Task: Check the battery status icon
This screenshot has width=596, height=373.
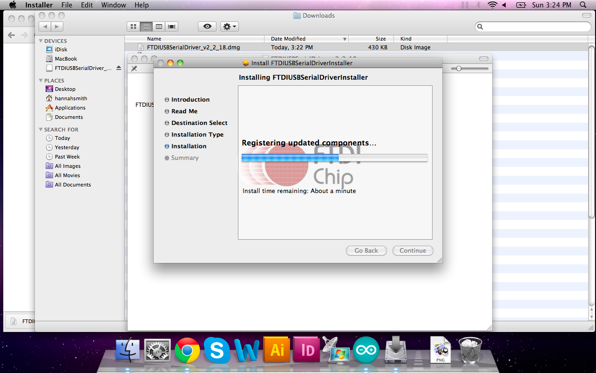Action: point(521,5)
